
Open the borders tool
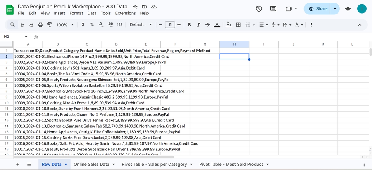pos(238,25)
